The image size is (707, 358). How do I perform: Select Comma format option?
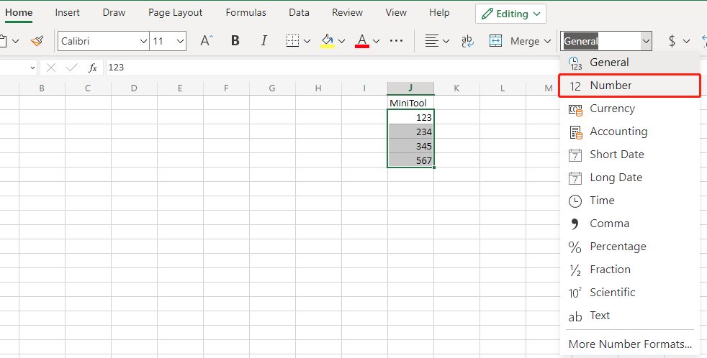[631, 224]
